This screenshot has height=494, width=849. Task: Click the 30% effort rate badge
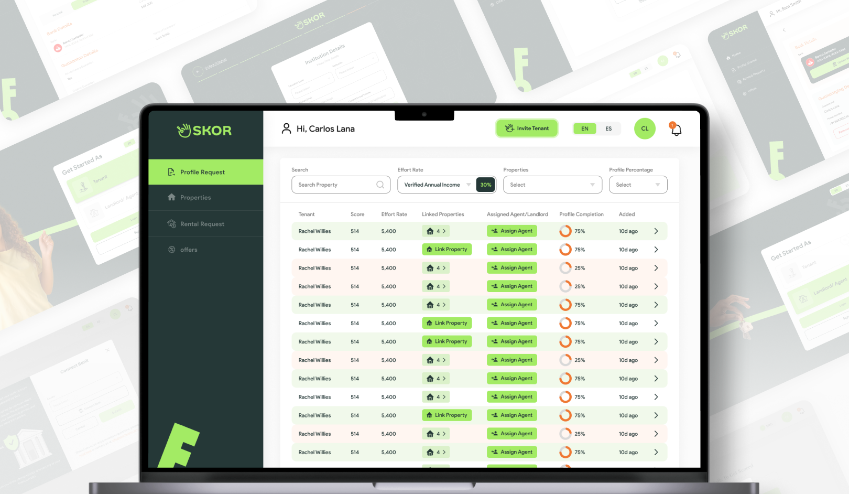[486, 185]
